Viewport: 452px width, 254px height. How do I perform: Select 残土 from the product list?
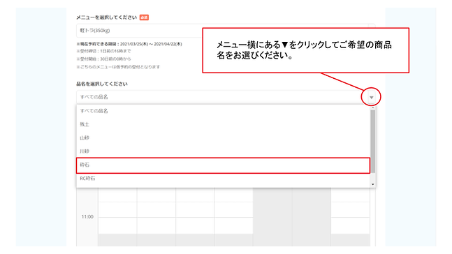point(223,124)
